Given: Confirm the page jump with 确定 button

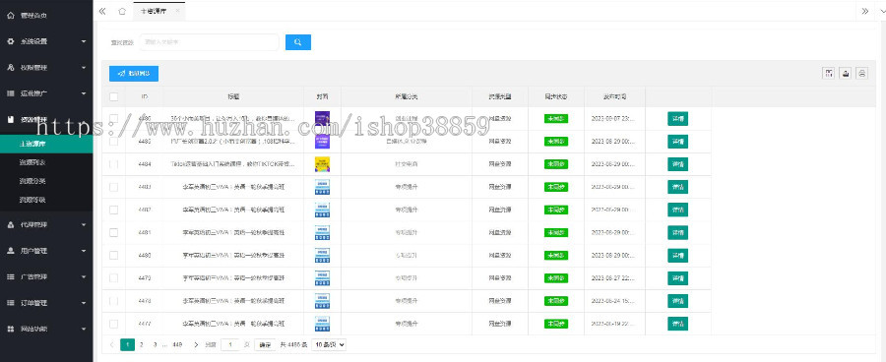Looking at the screenshot, I should [x=266, y=344].
